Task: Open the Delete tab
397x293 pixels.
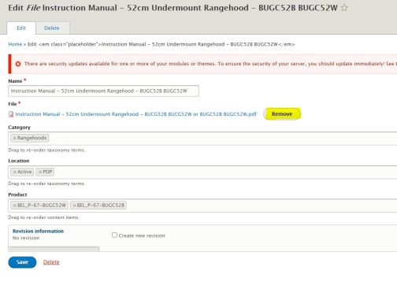Action: click(52, 28)
